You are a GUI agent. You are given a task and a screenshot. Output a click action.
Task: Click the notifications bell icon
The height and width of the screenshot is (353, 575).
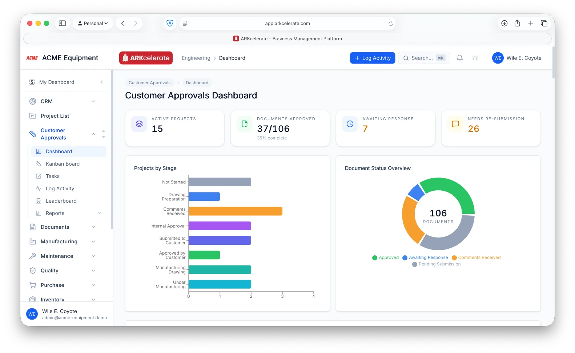coord(460,58)
